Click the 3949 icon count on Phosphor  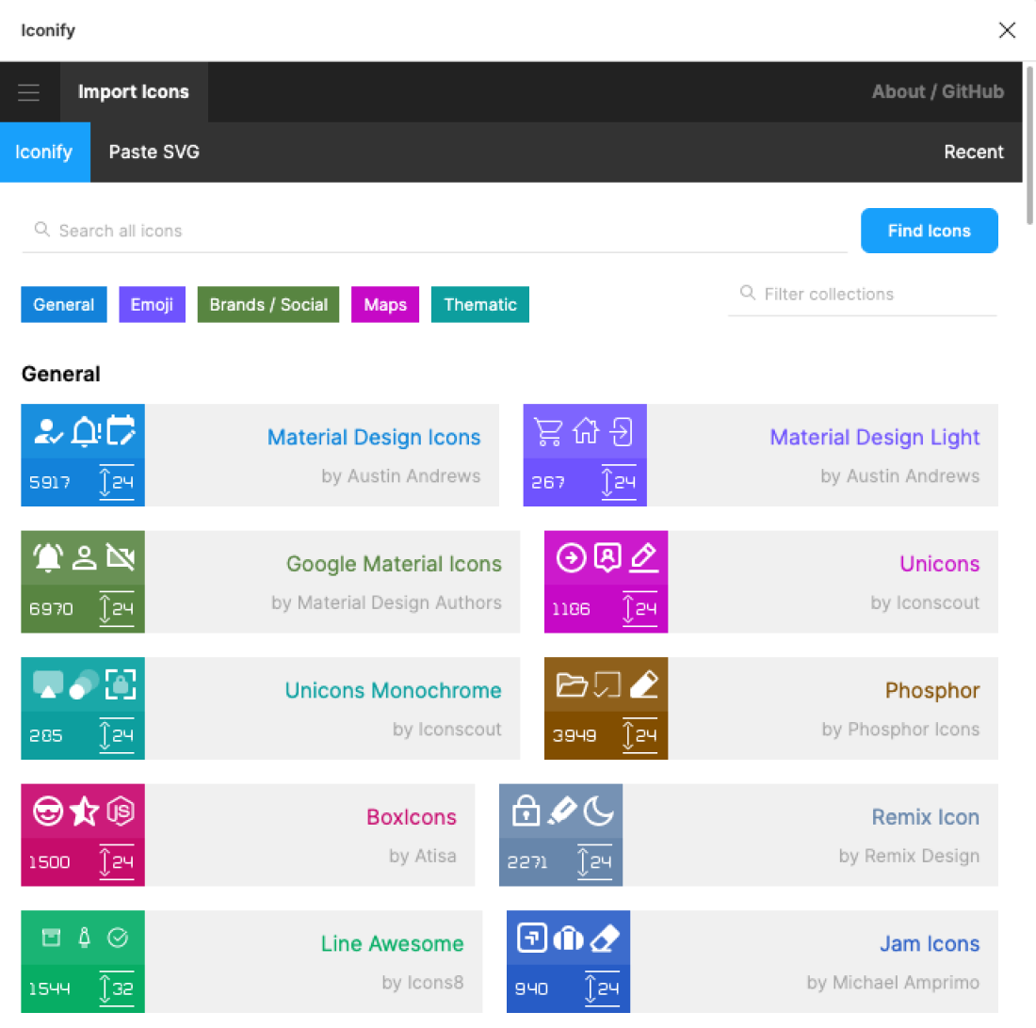pos(575,735)
